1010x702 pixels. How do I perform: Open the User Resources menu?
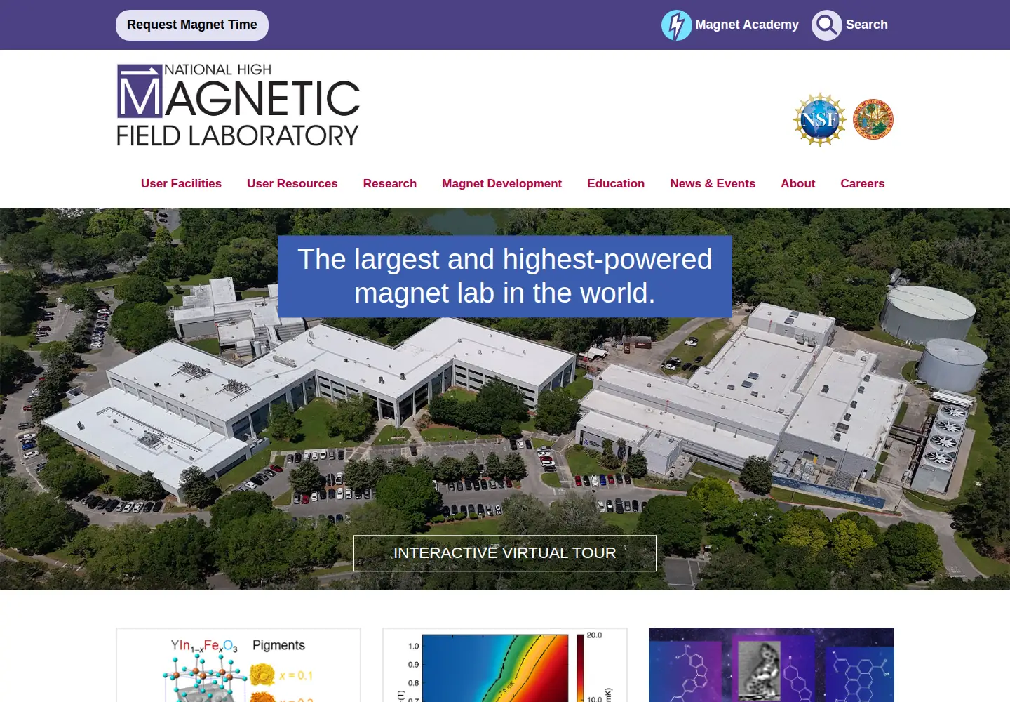[292, 183]
